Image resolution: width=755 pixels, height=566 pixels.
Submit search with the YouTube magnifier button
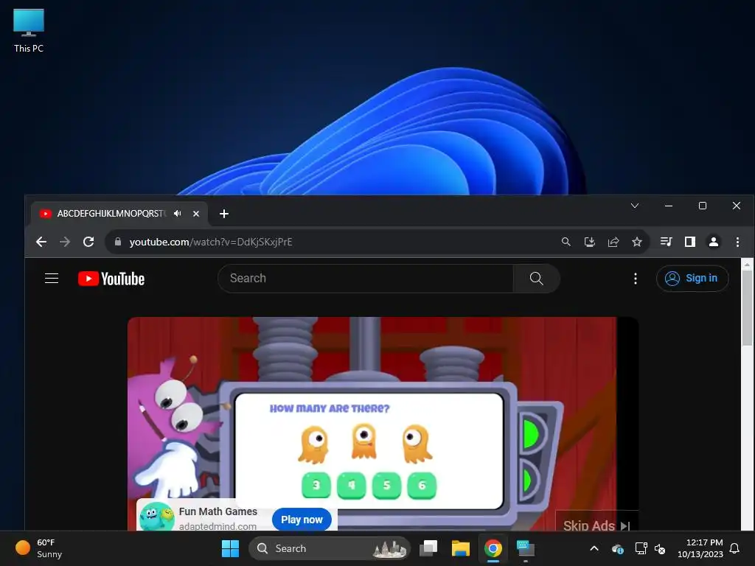click(x=537, y=278)
